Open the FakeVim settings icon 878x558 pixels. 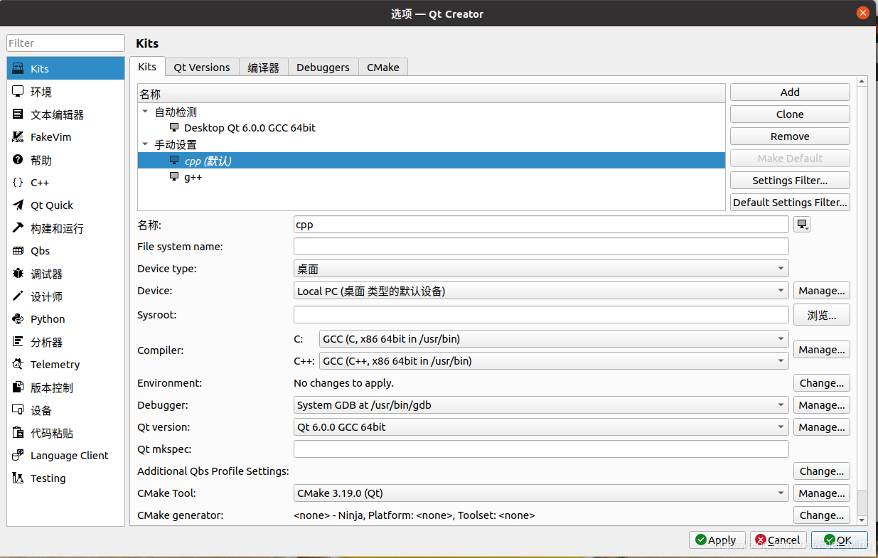click(18, 137)
